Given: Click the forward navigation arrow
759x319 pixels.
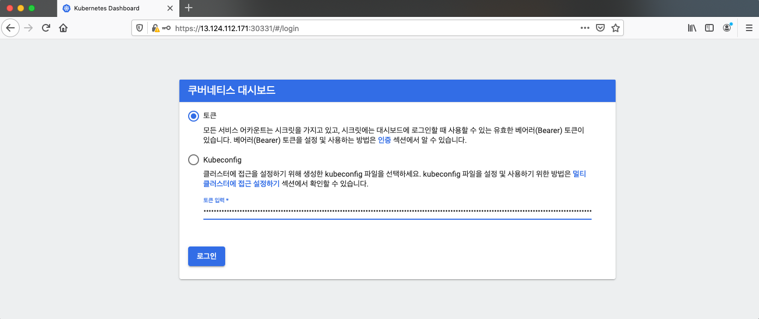Looking at the screenshot, I should [28, 28].
